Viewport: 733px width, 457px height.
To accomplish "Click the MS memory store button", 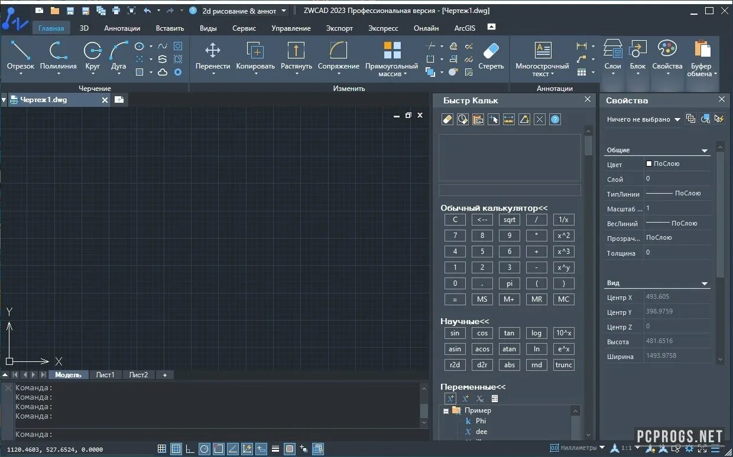I will point(482,299).
